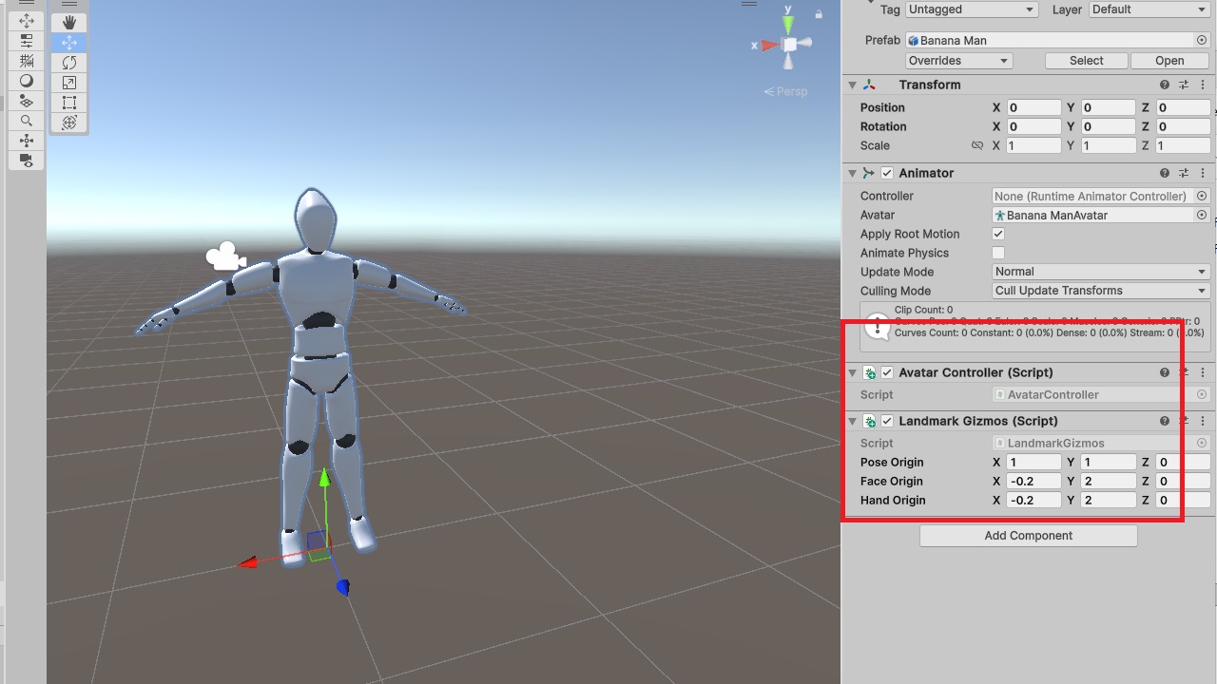Collapse the Transform component foldout
Viewport: 1217px width, 684px height.
[853, 85]
